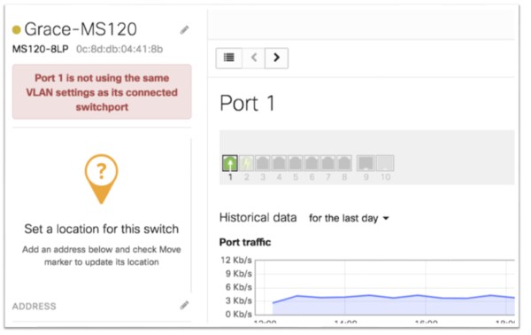This screenshot has height=335, width=531.
Task: Open the port list view icon
Action: click(x=229, y=58)
